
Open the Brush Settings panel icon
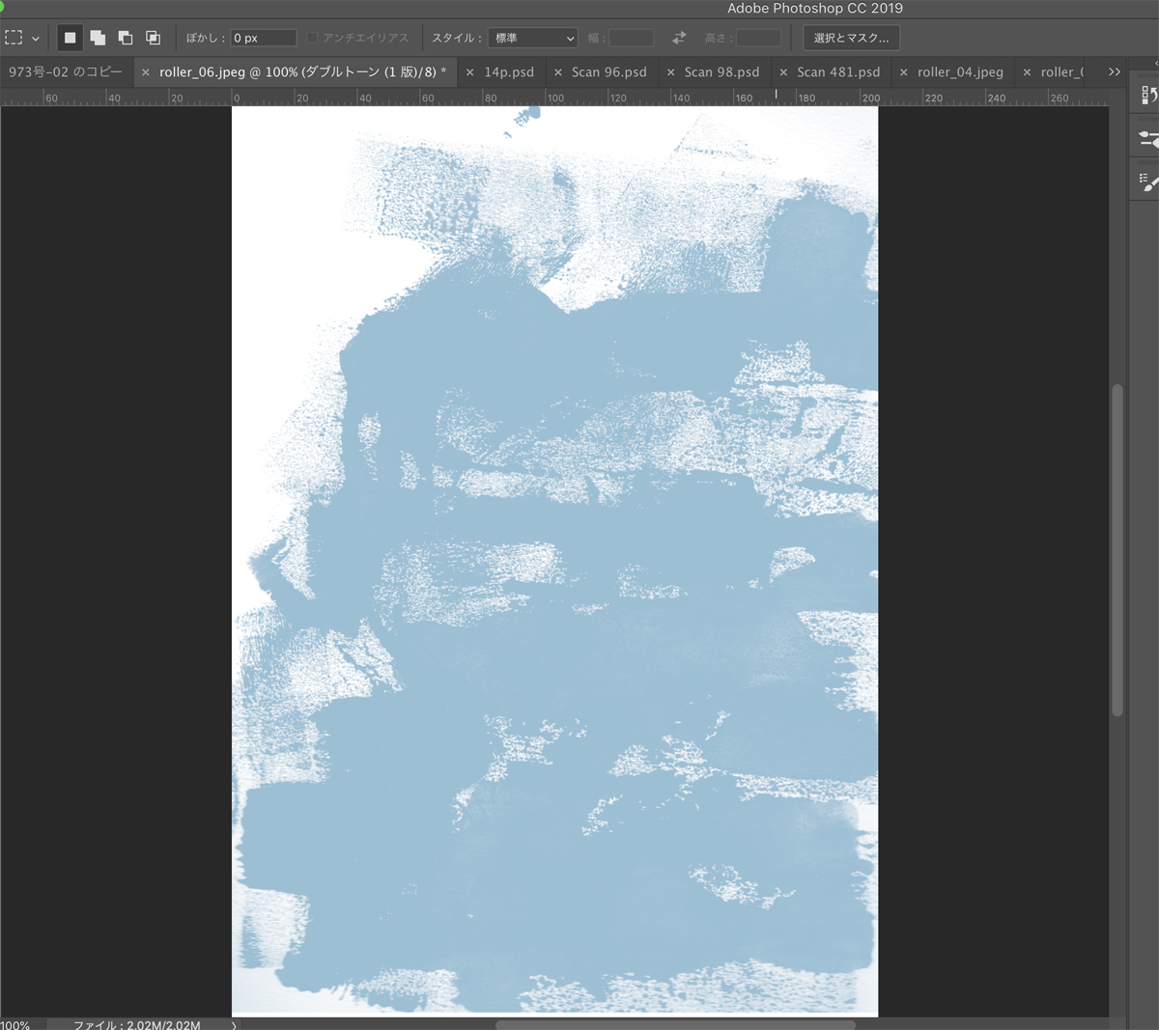pyautogui.click(x=1148, y=139)
